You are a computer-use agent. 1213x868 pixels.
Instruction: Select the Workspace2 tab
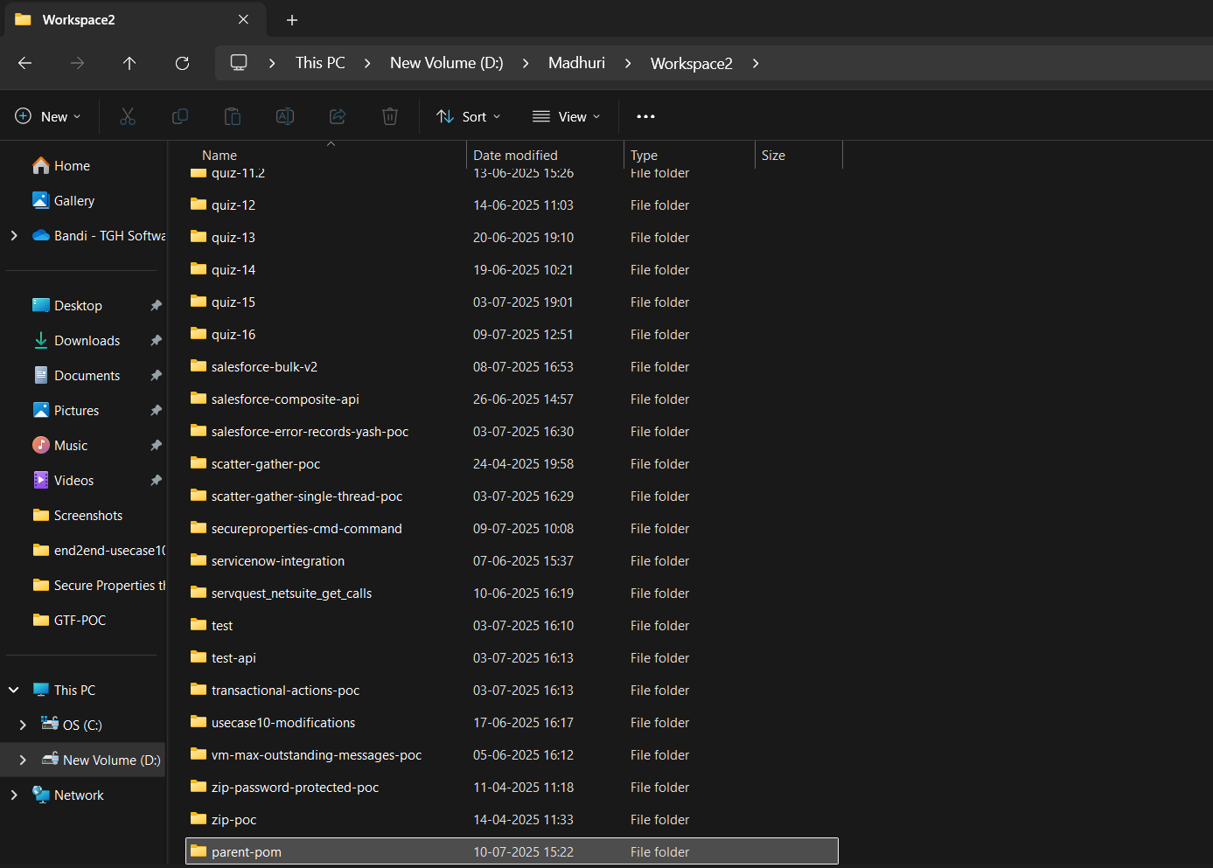[122, 19]
